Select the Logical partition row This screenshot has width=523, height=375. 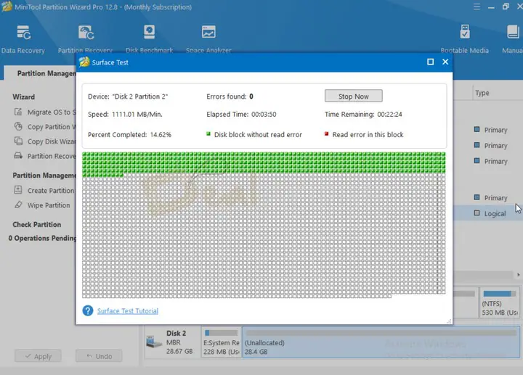(x=488, y=213)
